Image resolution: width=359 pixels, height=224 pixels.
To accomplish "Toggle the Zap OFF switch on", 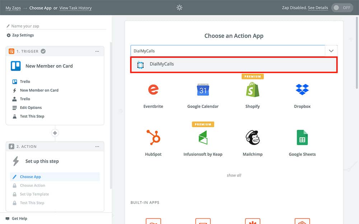I will (x=342, y=8).
